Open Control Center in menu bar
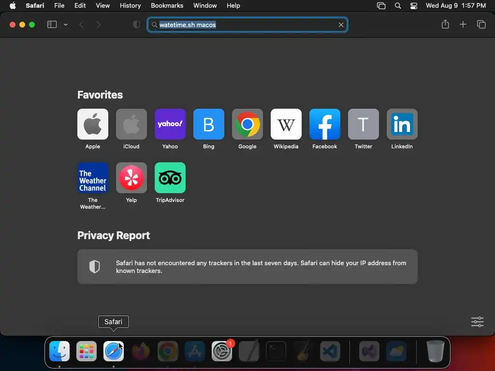495x371 pixels. [x=414, y=6]
